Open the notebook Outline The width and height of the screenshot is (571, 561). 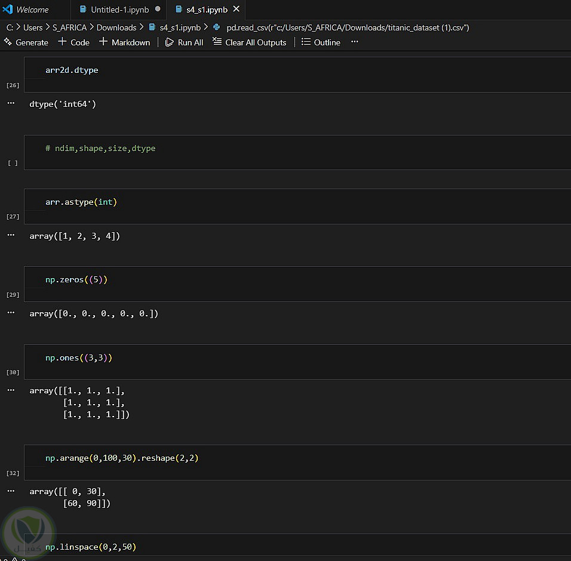(x=321, y=42)
